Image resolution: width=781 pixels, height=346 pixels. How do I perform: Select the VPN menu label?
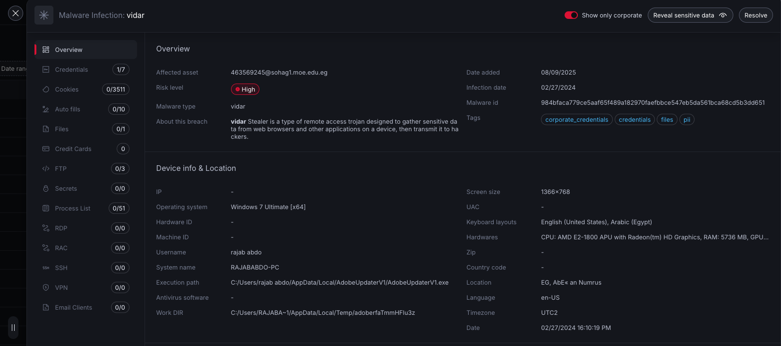[61, 287]
